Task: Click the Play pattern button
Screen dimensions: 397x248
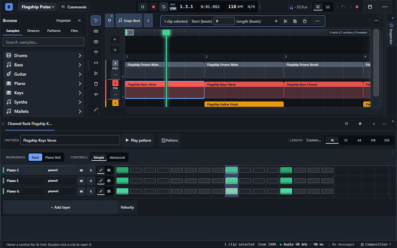Action: (x=138, y=140)
